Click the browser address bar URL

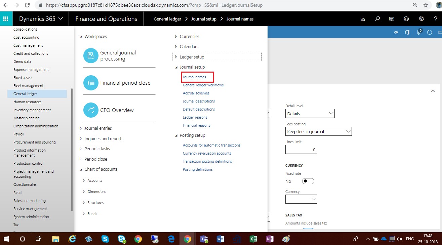(x=155, y=5)
